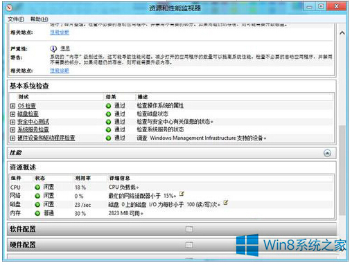Viewport: 352px width, 265px height.
Task: Expand 硬件设备和驱动程序检查 plus box
Action: 13,138
